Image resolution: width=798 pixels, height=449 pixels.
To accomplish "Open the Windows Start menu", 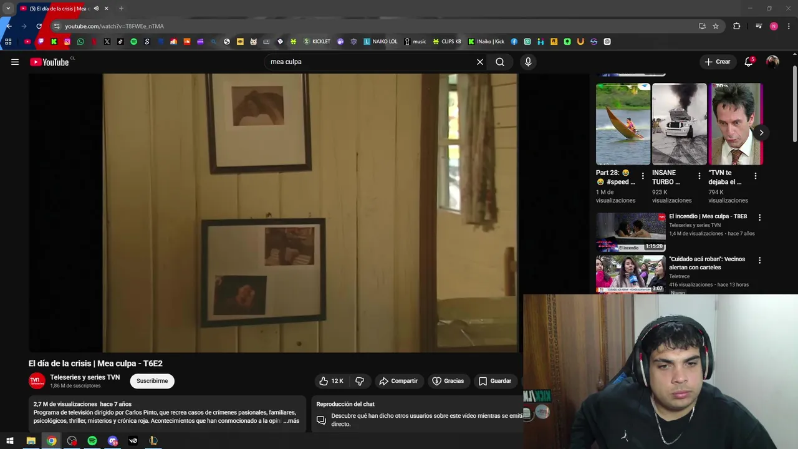I will pos(10,441).
